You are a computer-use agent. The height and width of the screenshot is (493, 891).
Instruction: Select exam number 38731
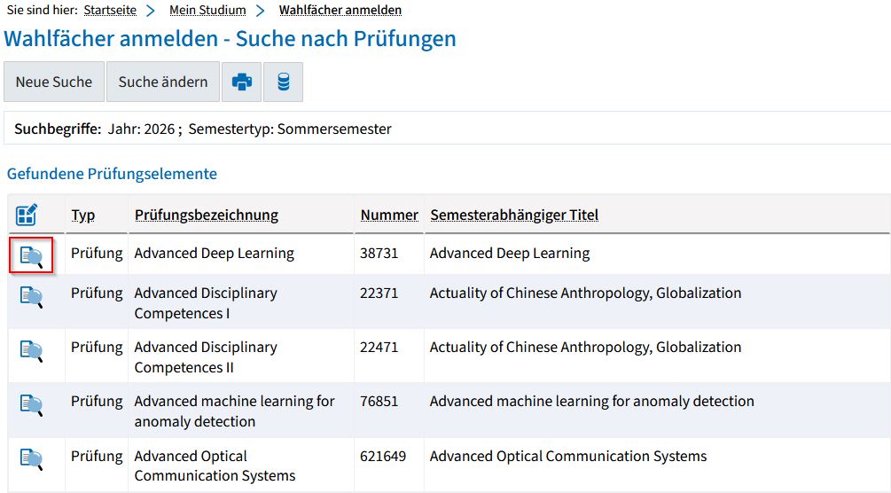pyautogui.click(x=379, y=253)
